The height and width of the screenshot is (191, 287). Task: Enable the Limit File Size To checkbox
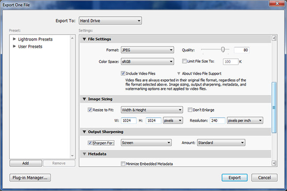click(x=184, y=61)
